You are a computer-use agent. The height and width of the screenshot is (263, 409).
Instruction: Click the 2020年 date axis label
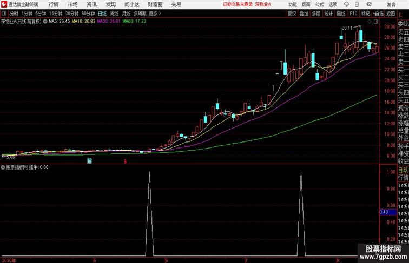(9, 260)
